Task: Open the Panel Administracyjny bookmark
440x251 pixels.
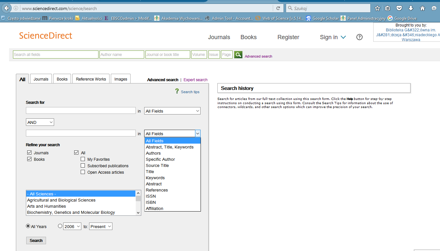Action: [363, 18]
